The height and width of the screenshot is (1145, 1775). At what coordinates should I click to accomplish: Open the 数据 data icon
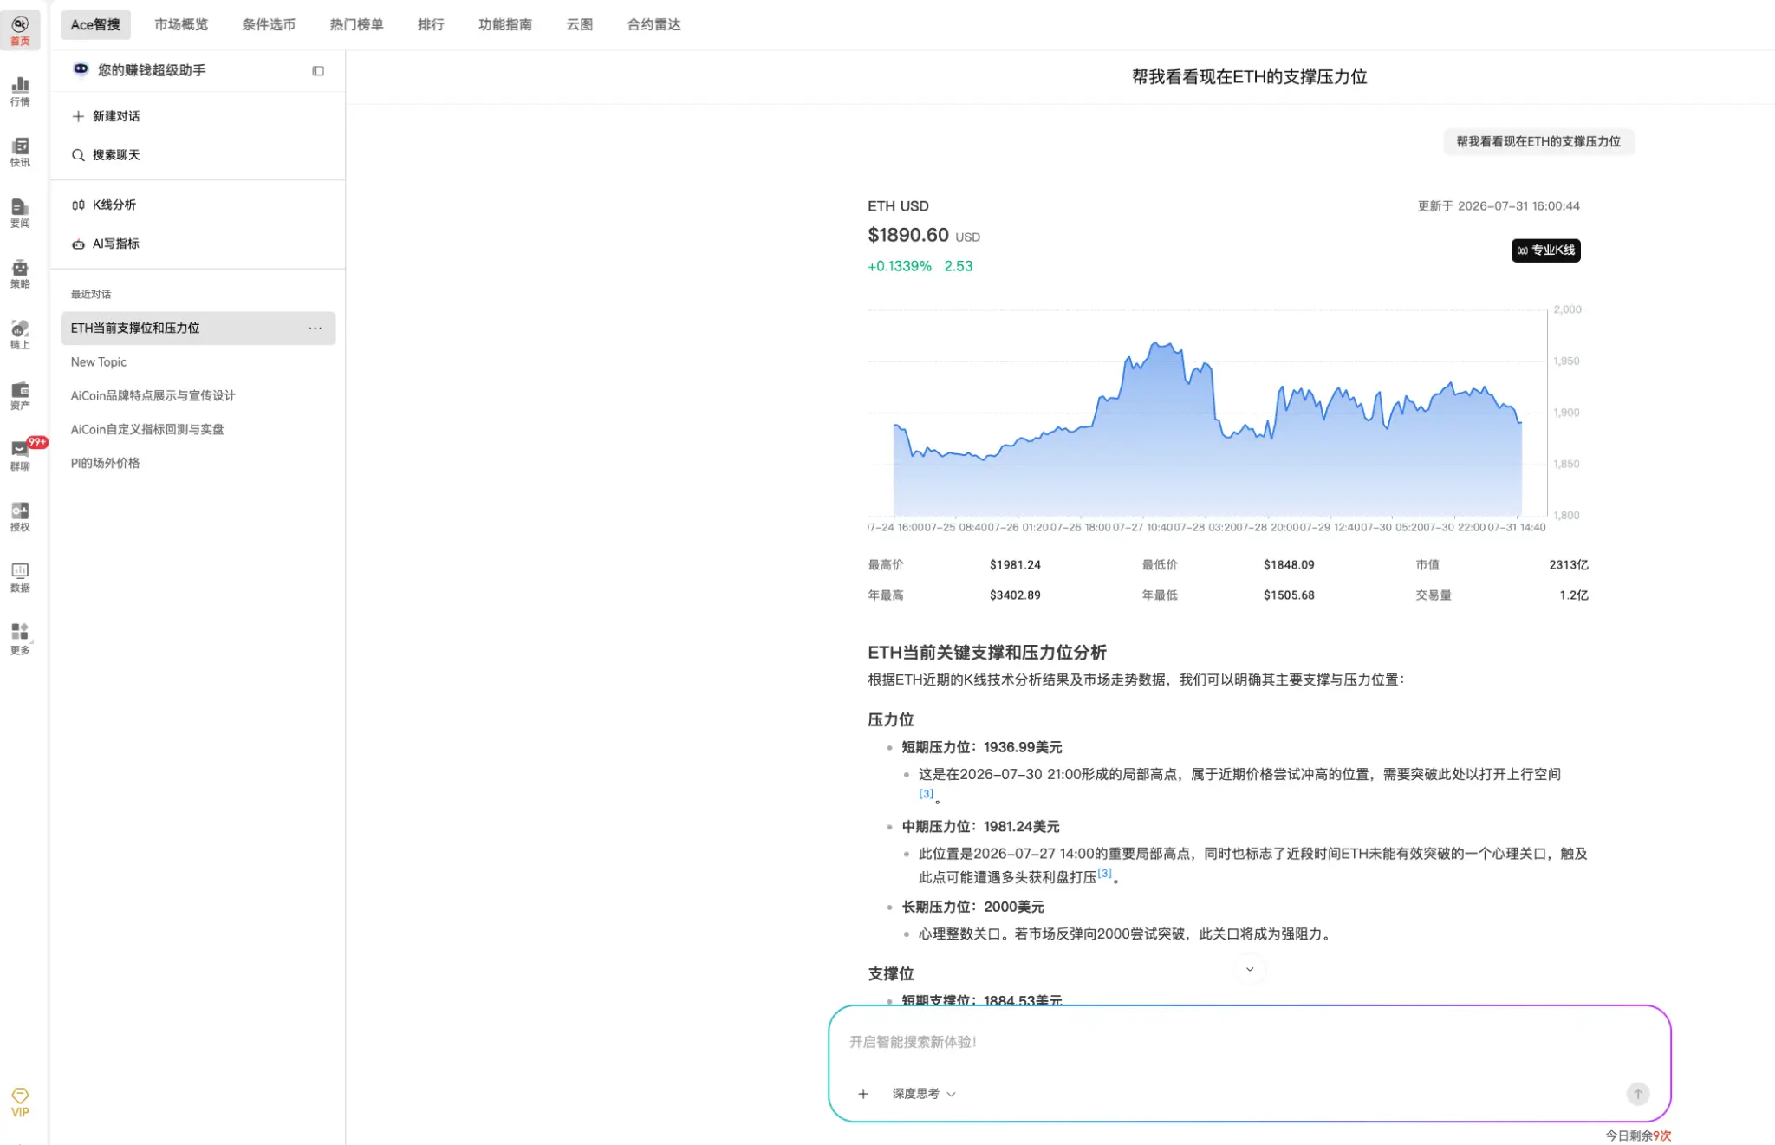point(20,576)
